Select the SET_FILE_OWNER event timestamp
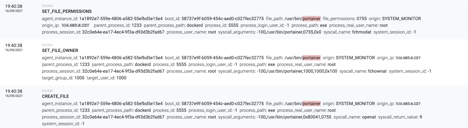This screenshot has height=128, width=468. pyautogui.click(x=13, y=45)
